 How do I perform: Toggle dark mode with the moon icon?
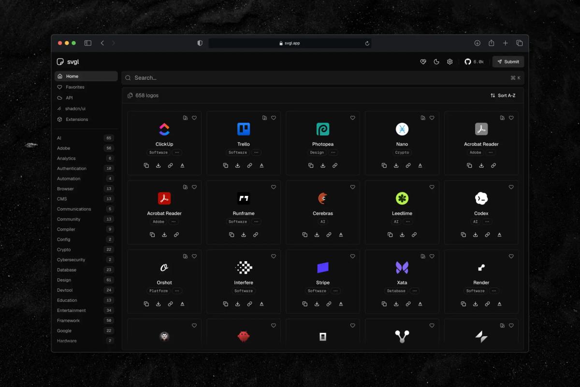point(436,61)
